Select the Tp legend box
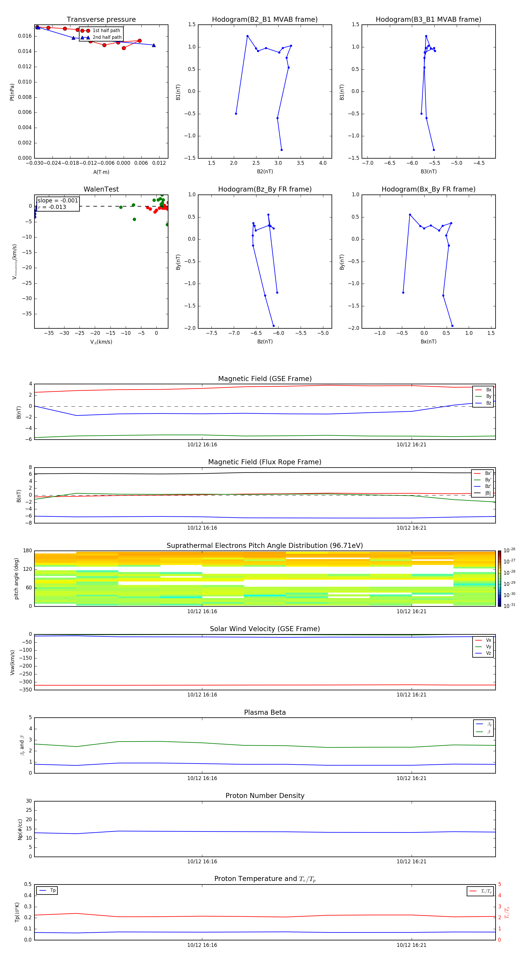 47,890
